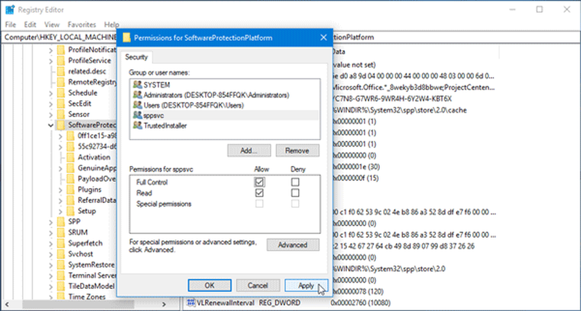Uncheck Allow checkbox for Read permission
581x311 pixels.
259,193
